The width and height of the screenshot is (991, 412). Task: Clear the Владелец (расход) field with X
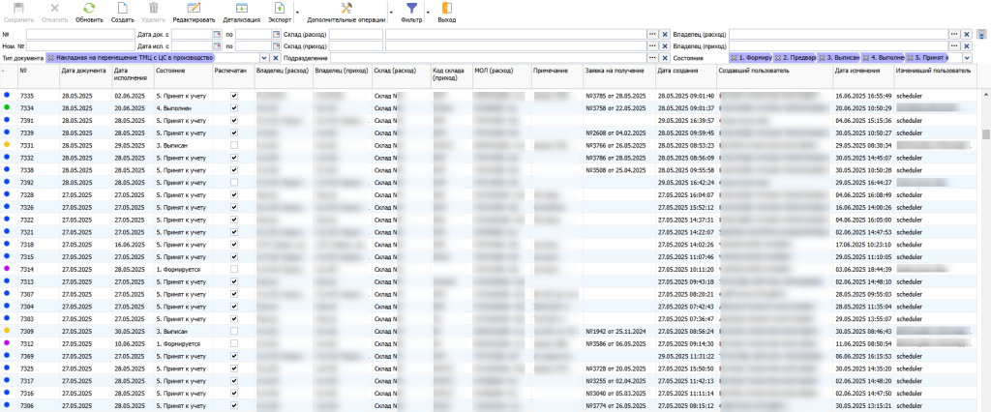pos(967,34)
